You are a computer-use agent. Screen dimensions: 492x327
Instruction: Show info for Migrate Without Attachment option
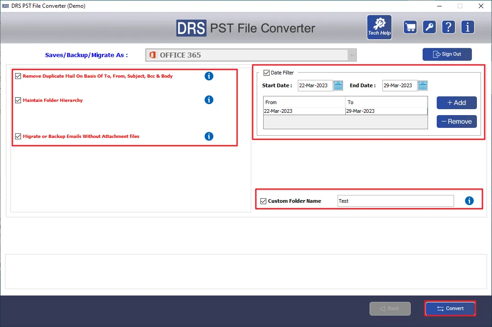[x=209, y=136]
